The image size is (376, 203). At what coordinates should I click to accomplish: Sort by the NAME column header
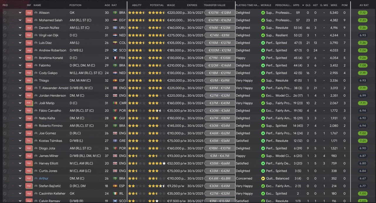[x=37, y=5]
